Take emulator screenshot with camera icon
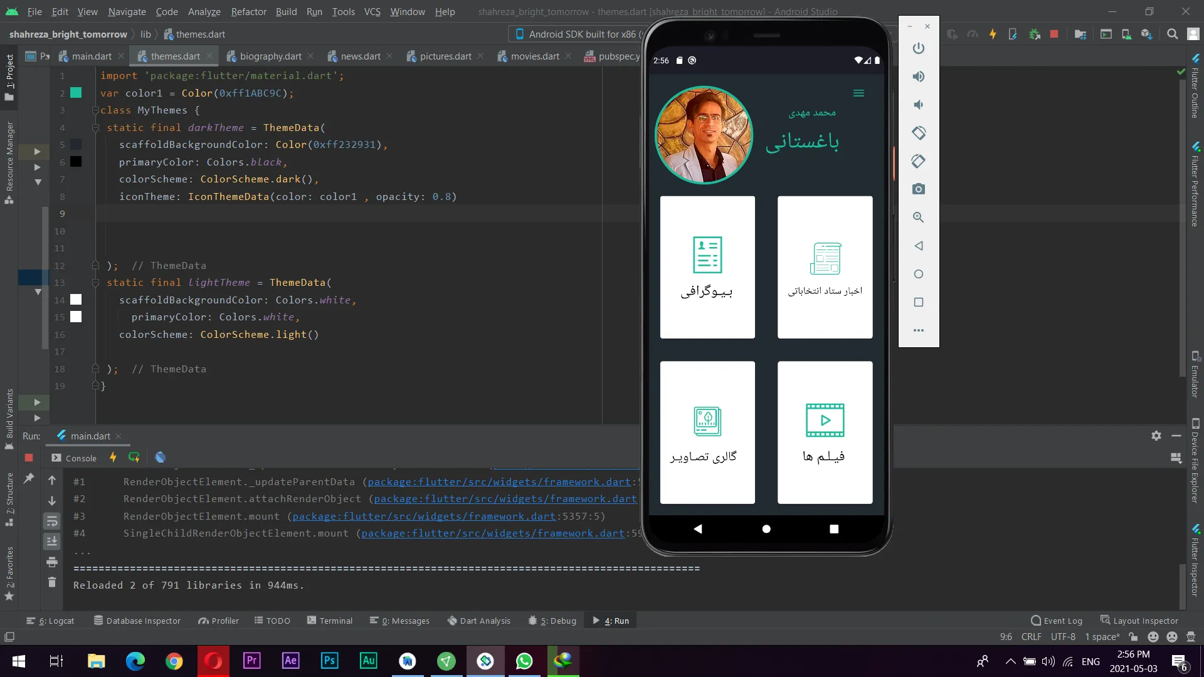 919,189
